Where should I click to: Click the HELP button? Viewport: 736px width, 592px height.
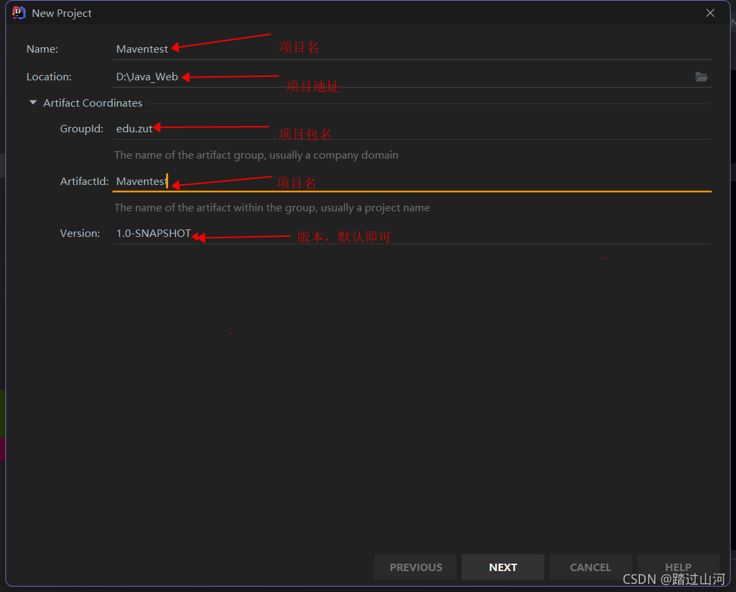(x=678, y=567)
